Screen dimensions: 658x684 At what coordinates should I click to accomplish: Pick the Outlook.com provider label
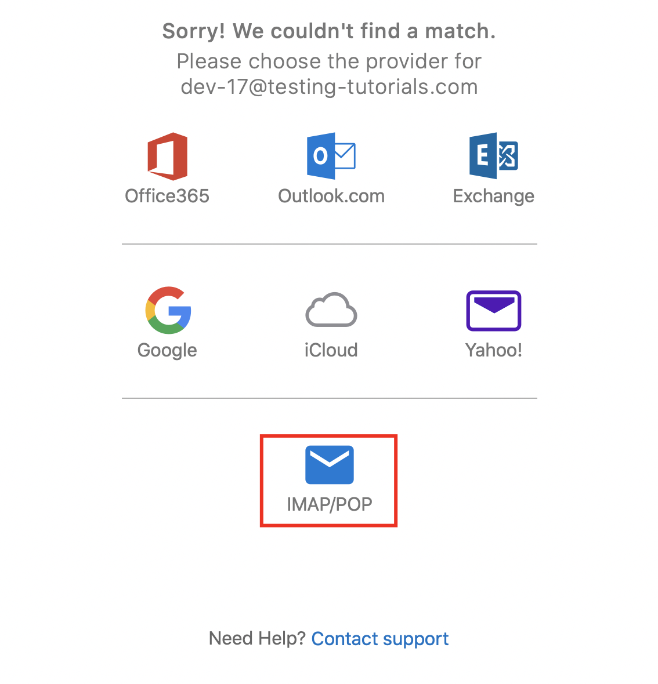(331, 196)
